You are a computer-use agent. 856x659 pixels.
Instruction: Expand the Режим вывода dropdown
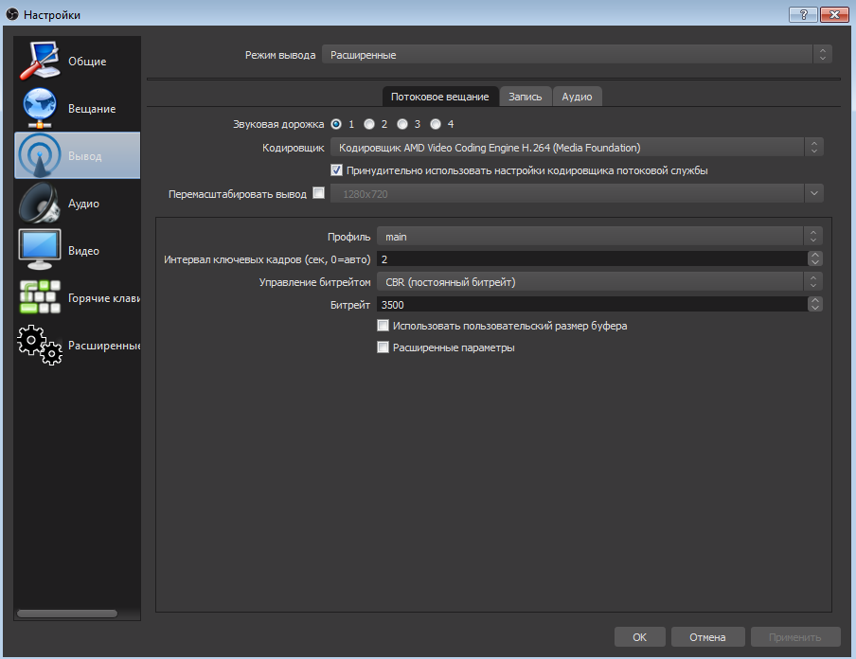point(577,55)
